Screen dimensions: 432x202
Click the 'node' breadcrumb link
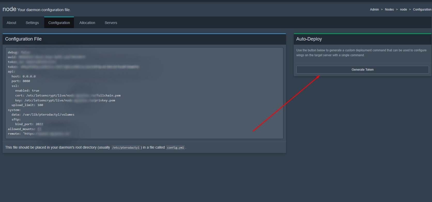[x=403, y=10]
